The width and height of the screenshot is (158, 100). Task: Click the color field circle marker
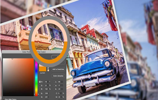(x=12, y=58)
